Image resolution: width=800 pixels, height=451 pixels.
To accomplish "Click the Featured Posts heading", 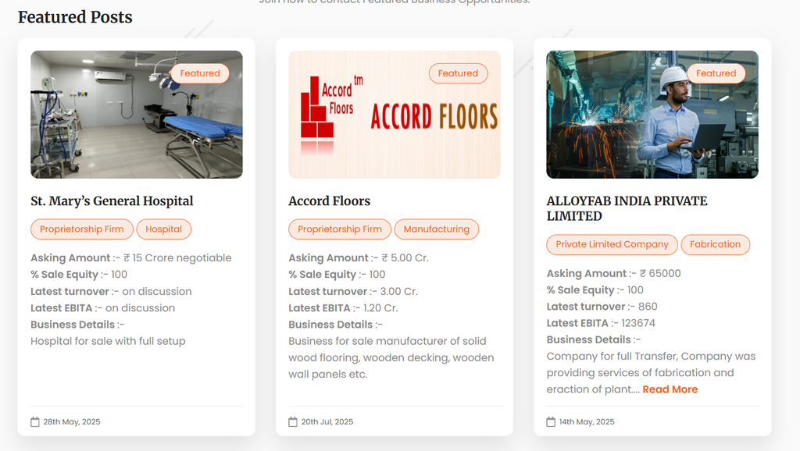I will point(75,17).
